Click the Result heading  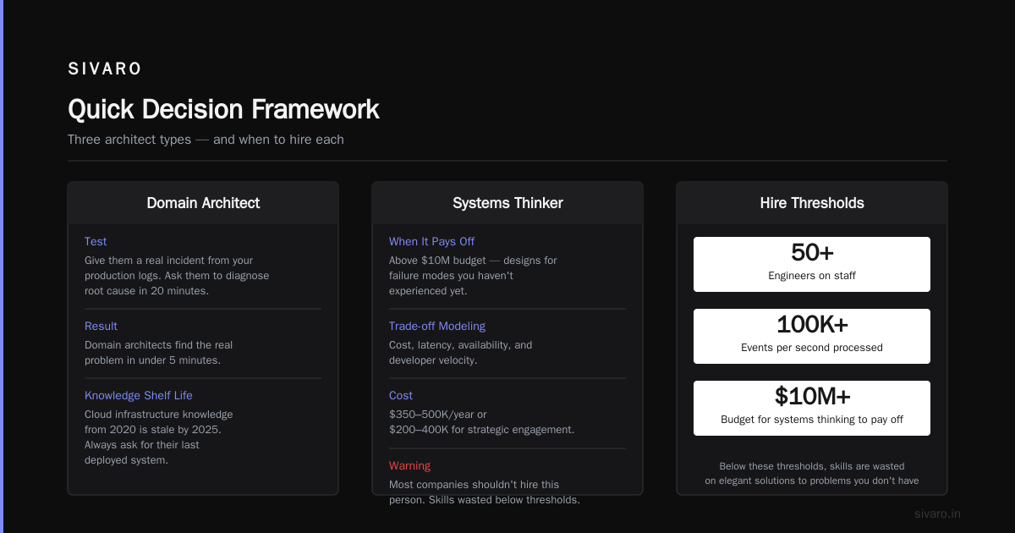(101, 326)
